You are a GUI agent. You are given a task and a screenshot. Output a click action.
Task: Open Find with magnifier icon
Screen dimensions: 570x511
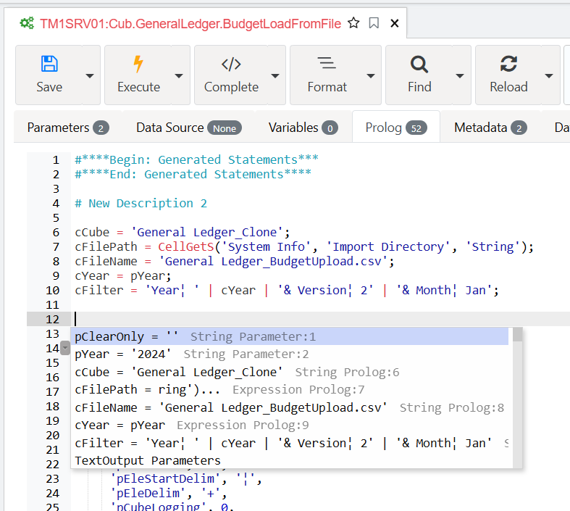[419, 65]
